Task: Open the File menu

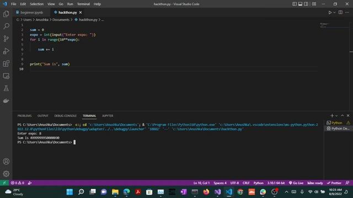Action: (13, 4)
